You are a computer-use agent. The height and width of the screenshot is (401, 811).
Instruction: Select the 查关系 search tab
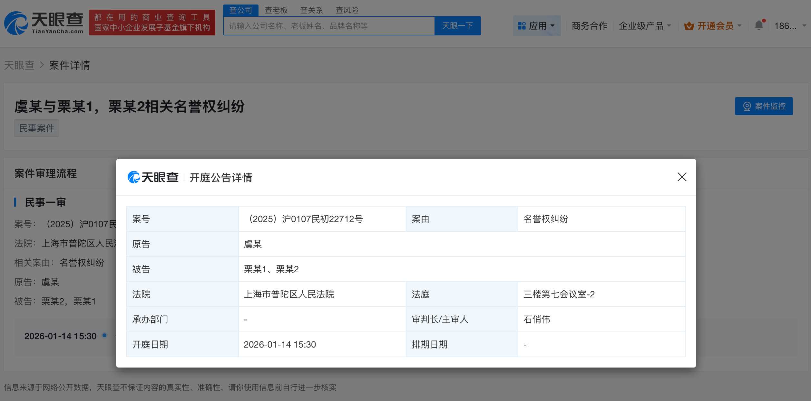[x=311, y=10]
